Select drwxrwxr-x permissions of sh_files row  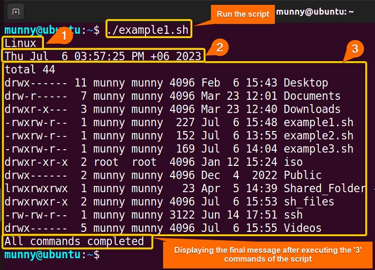(36, 202)
